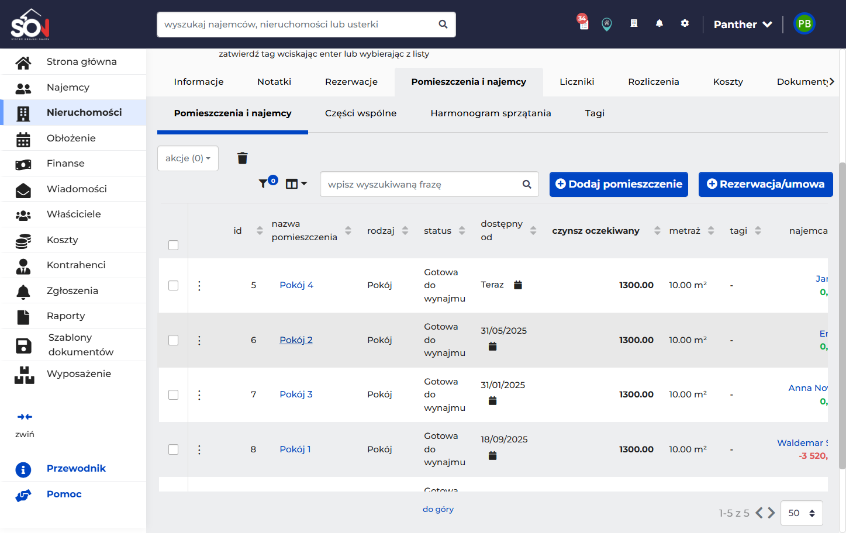Open the three-dot menu for Pokój 4

pos(199,285)
